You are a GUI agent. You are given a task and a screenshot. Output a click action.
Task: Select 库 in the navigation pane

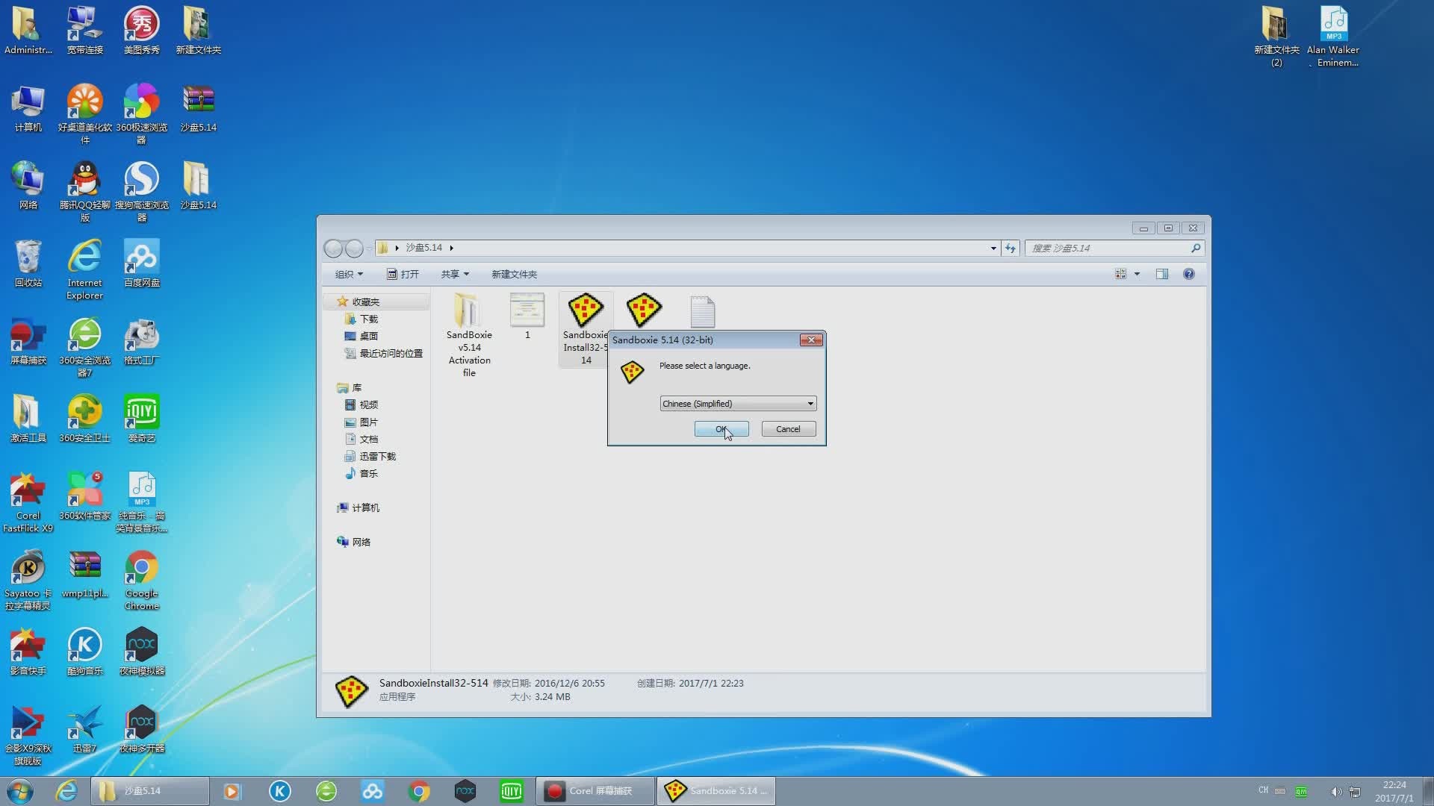coord(356,387)
